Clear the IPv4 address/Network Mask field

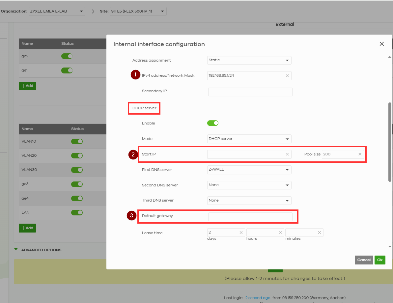point(287,76)
